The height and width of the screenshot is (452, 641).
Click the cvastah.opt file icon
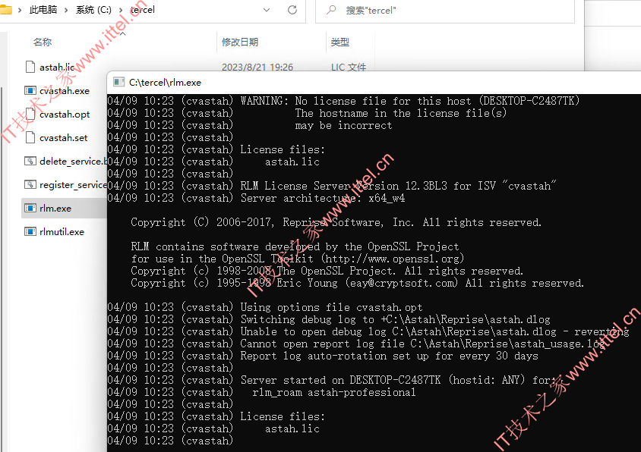pyautogui.click(x=30, y=114)
